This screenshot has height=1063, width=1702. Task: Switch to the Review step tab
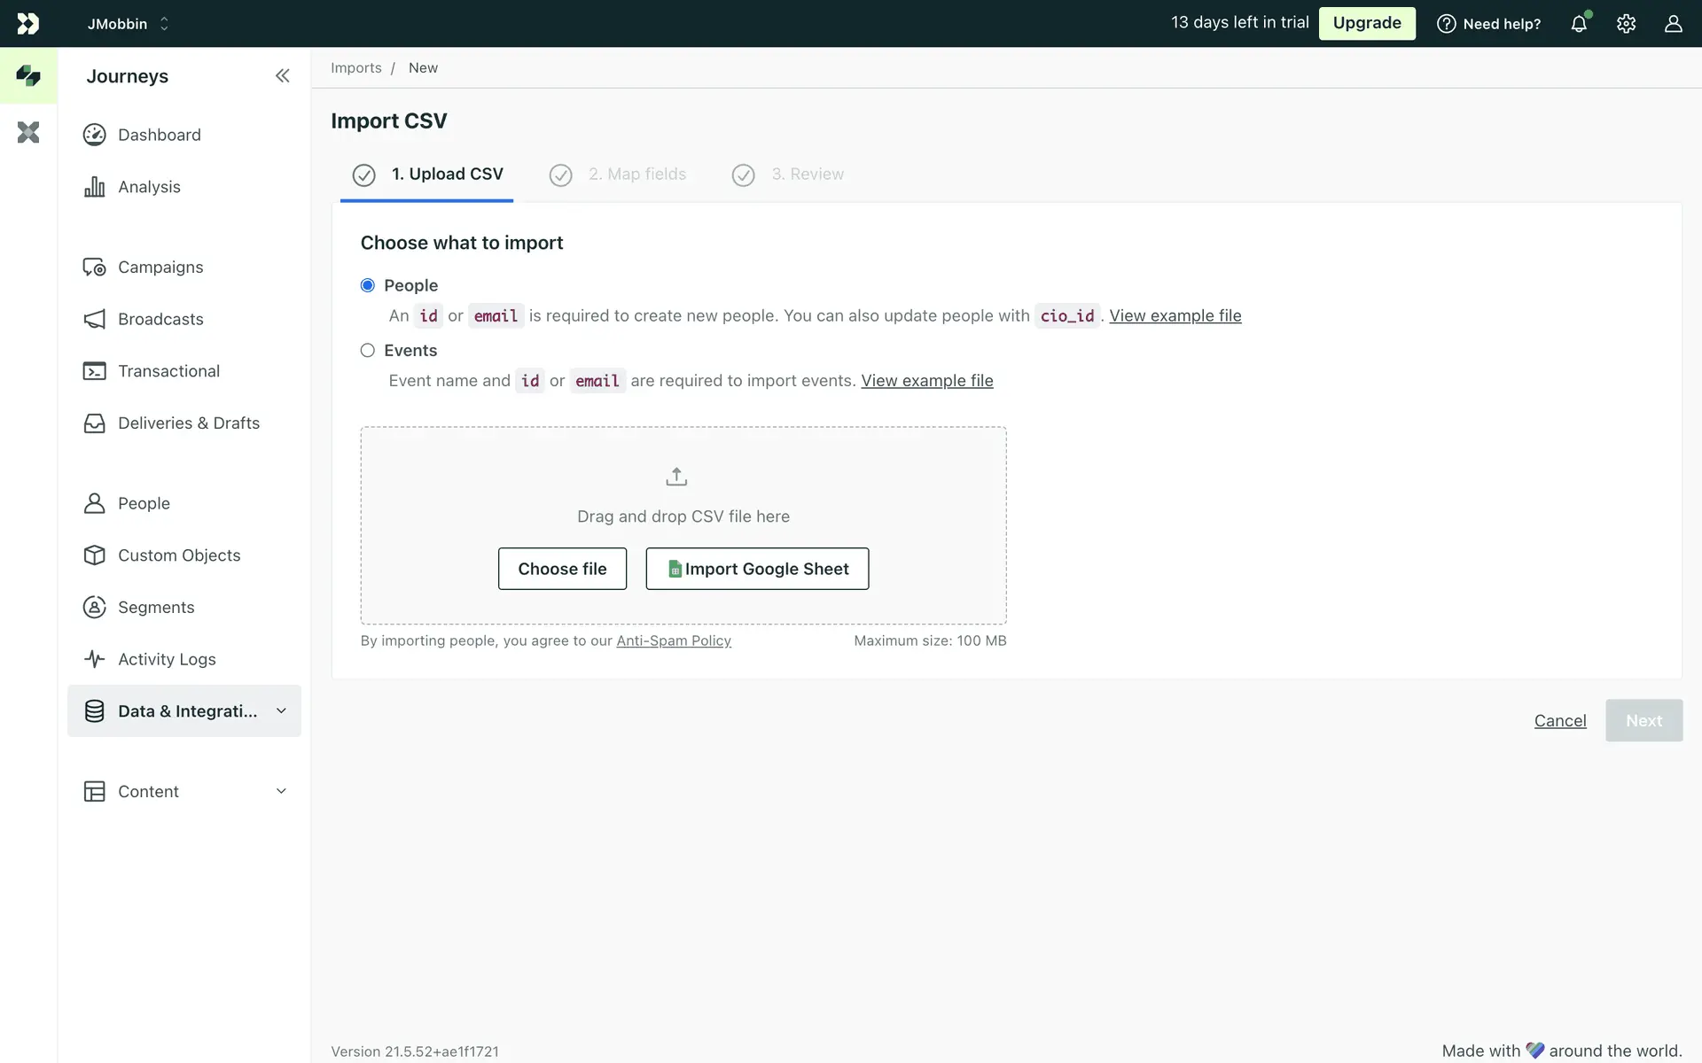point(807,175)
